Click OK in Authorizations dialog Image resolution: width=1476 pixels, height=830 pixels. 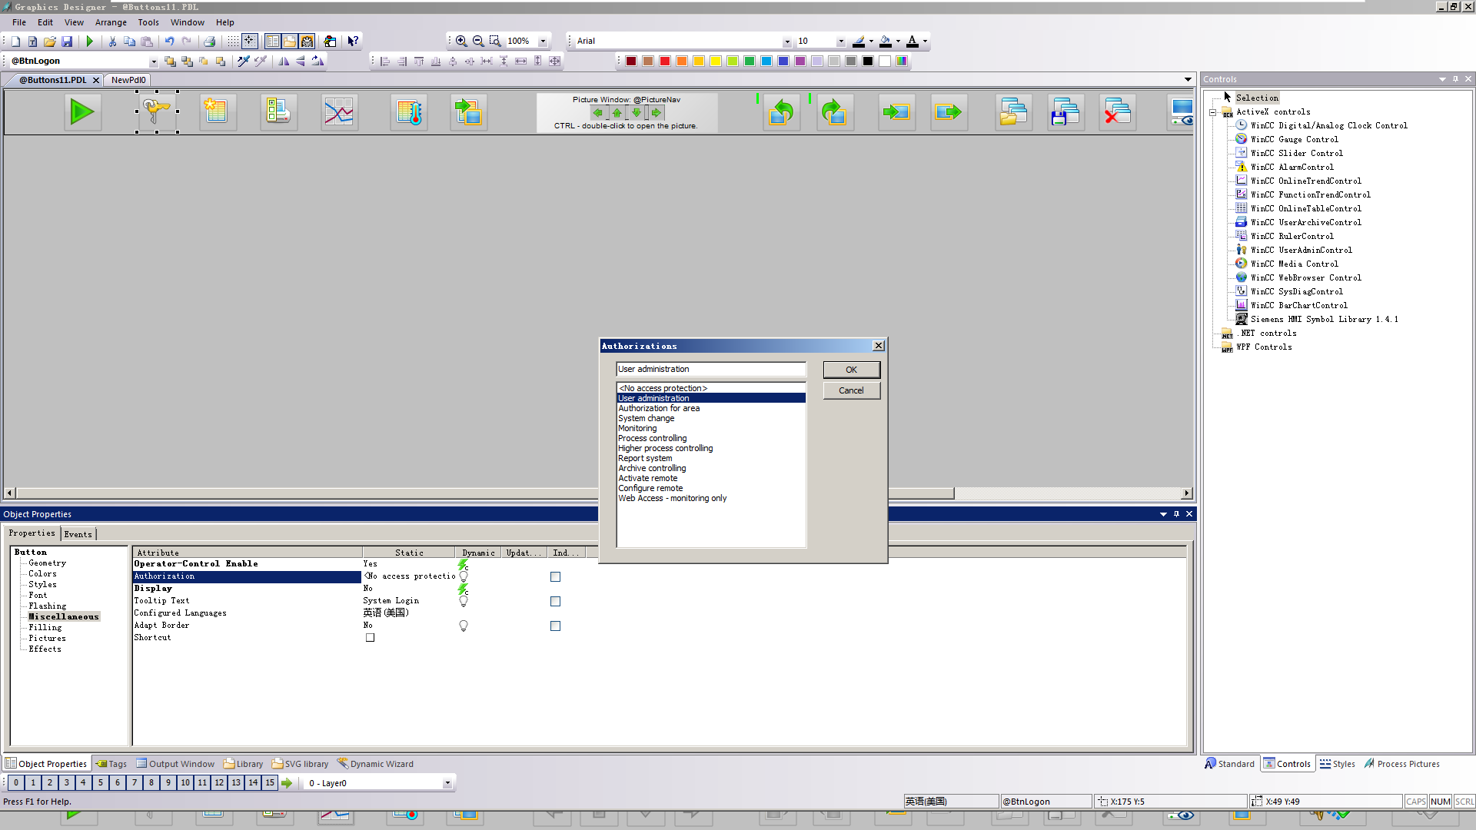pos(851,370)
